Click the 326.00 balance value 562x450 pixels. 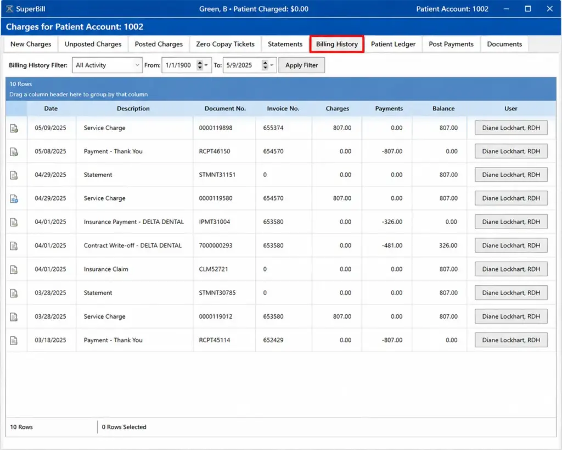[x=448, y=246]
